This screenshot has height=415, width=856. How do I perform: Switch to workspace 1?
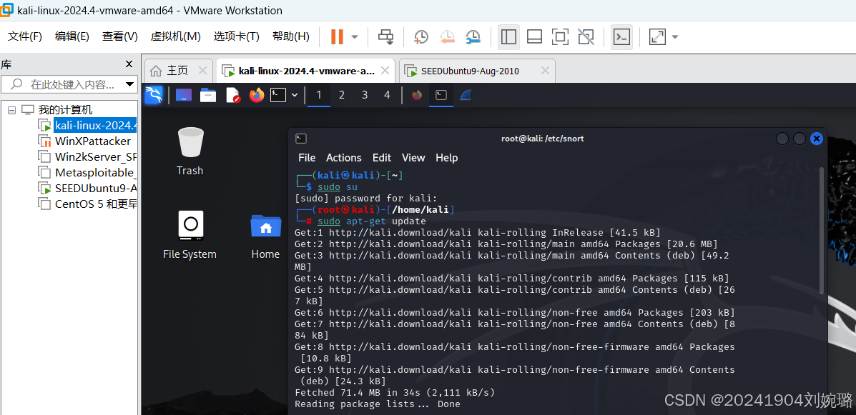point(319,96)
